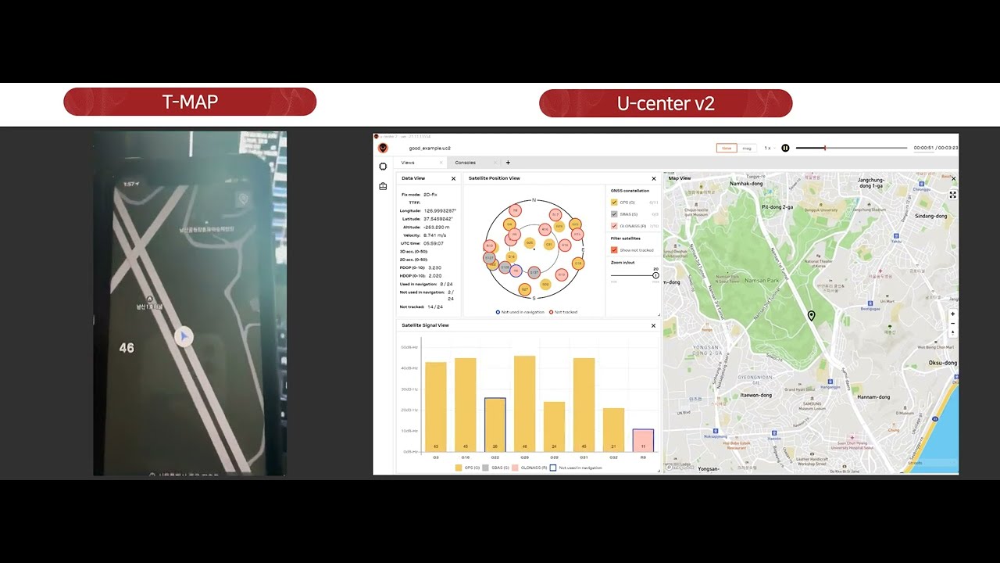Add a new tab with plus icon
The width and height of the screenshot is (1000, 563).
(x=508, y=163)
